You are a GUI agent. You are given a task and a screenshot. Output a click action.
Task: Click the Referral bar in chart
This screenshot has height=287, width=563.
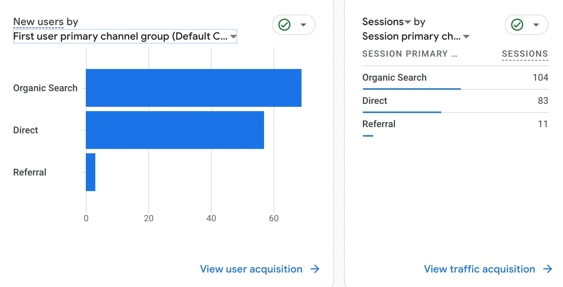pyautogui.click(x=91, y=172)
